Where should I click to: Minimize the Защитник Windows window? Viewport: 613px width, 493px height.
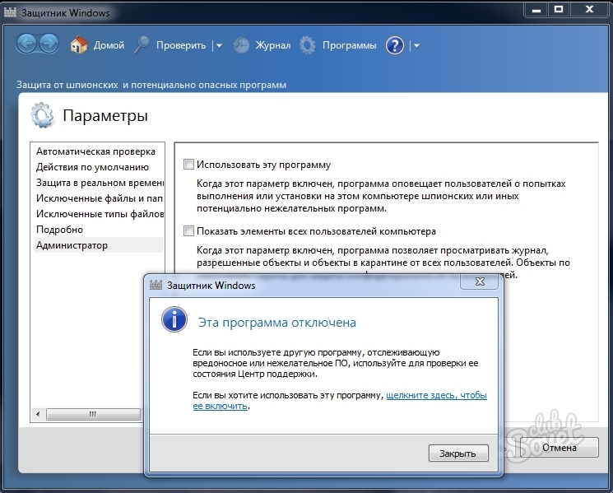tap(536, 10)
